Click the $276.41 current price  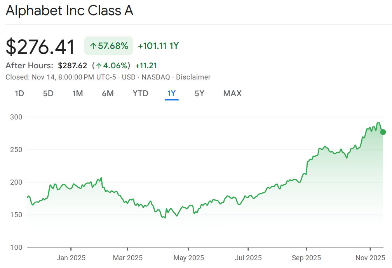click(40, 47)
